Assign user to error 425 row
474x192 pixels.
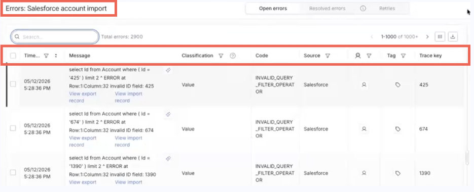click(x=364, y=85)
